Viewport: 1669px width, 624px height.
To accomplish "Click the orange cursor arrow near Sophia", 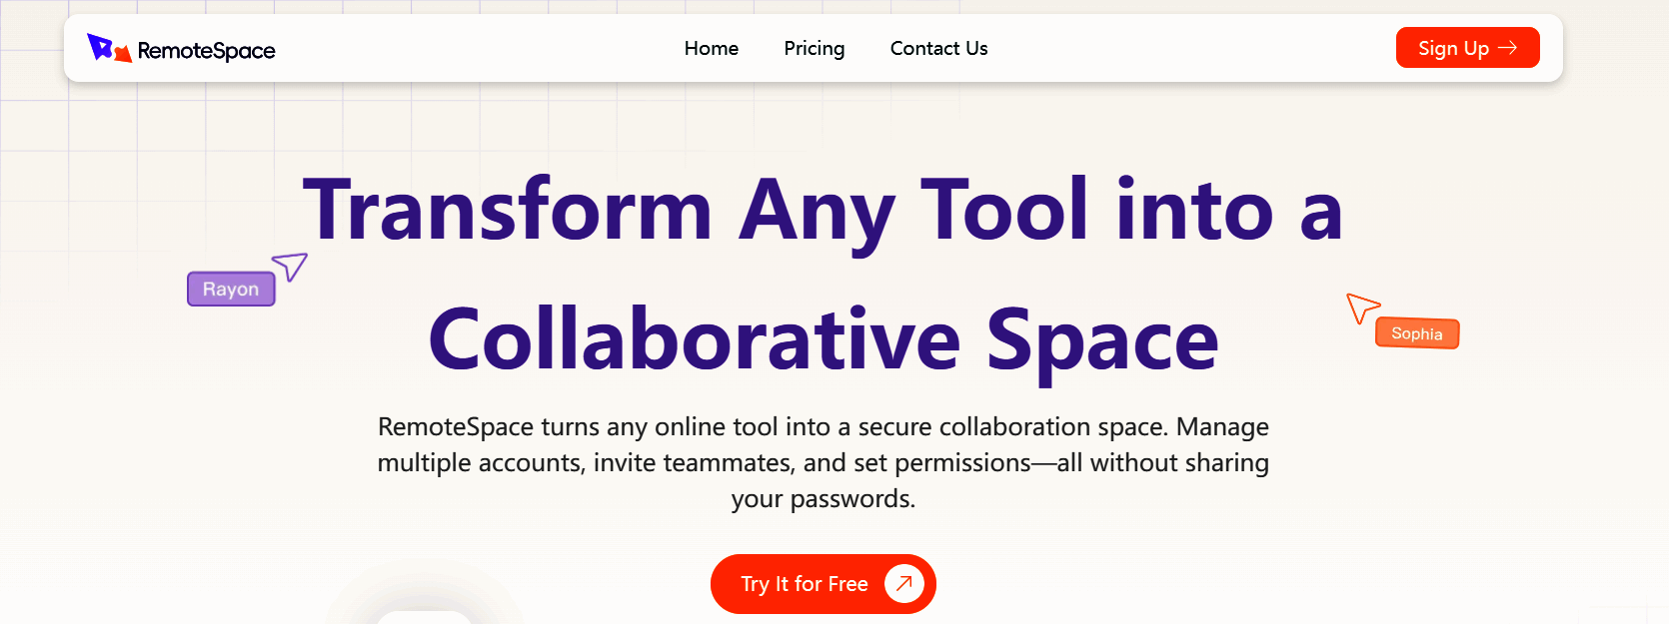I will pyautogui.click(x=1362, y=308).
